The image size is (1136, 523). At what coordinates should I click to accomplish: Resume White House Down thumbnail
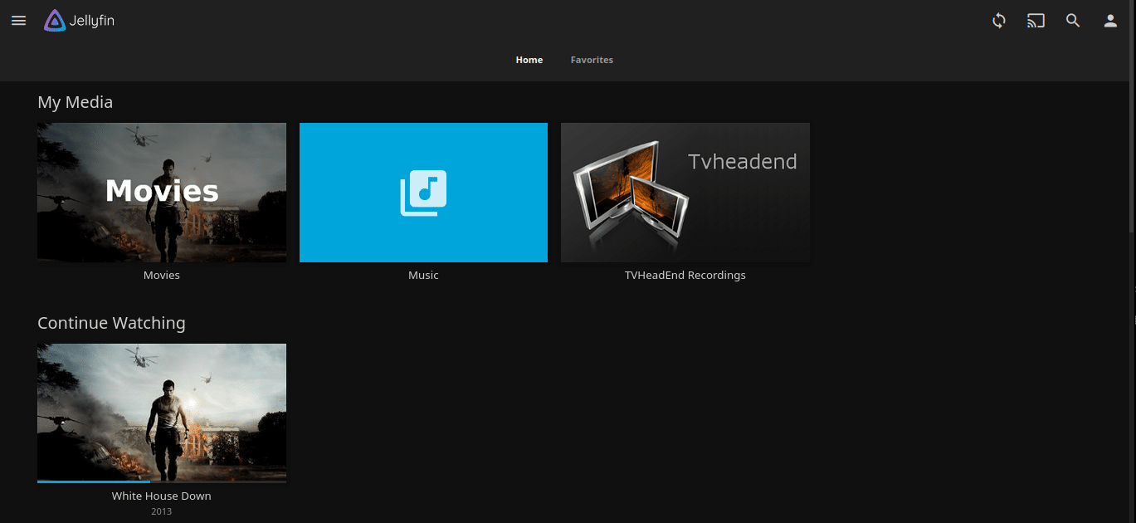coord(162,412)
